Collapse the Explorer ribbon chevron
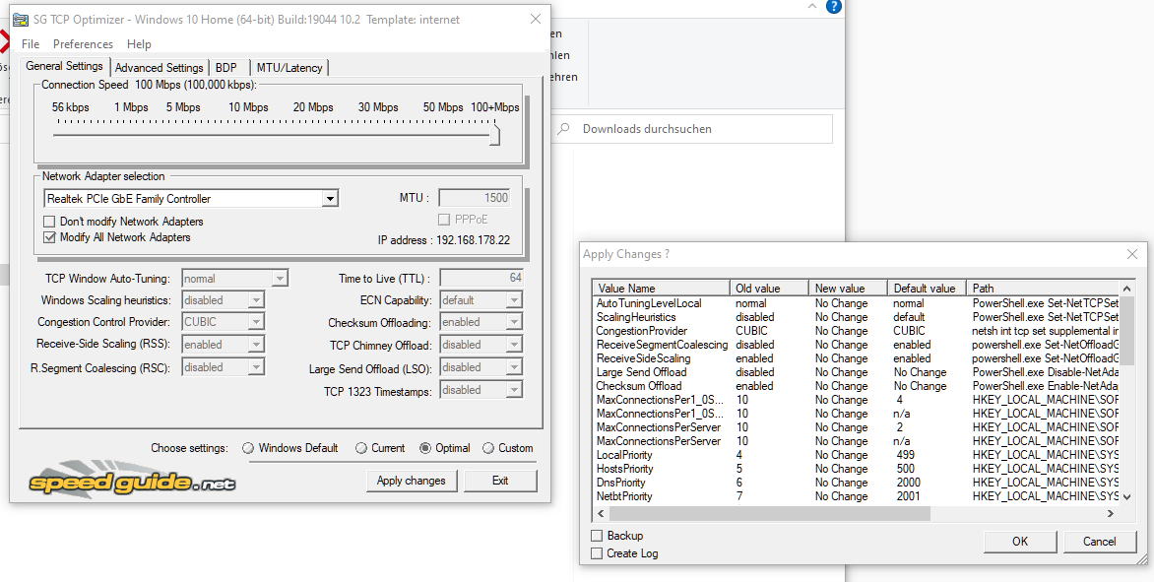 811,6
